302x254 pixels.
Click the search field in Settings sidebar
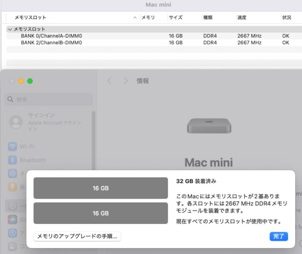[x=49, y=99]
